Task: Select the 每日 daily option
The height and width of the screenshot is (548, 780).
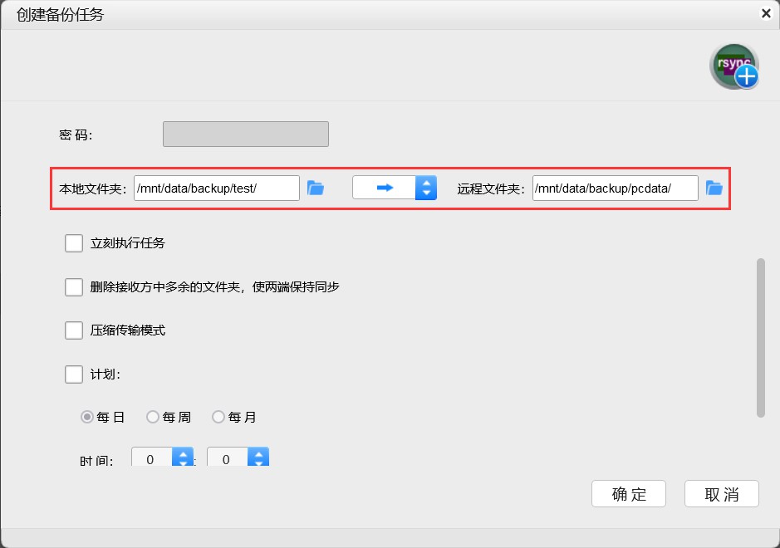Action: click(x=87, y=418)
